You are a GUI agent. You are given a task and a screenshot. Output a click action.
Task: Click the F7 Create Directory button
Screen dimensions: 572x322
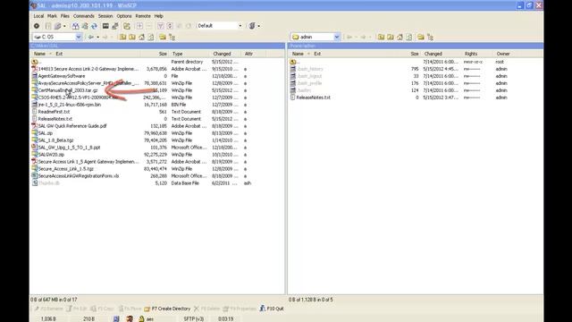coord(167,309)
